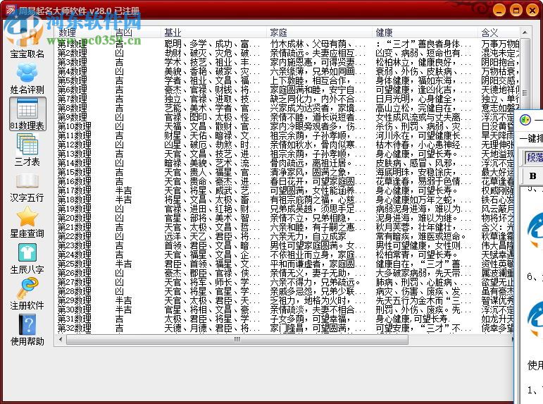The height and width of the screenshot is (404, 543).
Task: Select row 第17数理
Action: 285,191
